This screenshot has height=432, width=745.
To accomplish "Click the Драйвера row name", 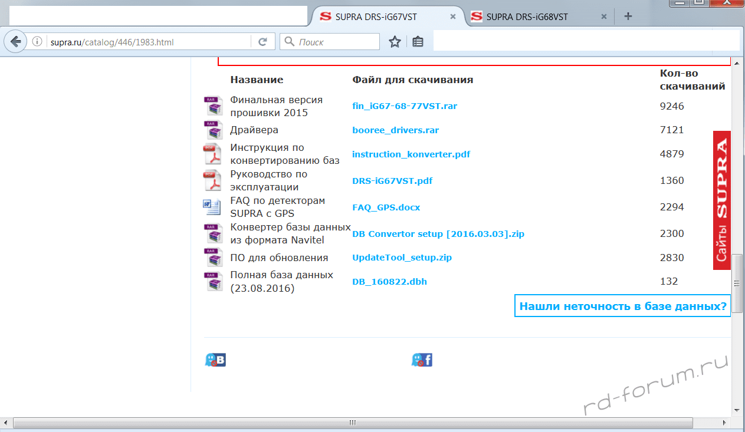I will [x=254, y=130].
